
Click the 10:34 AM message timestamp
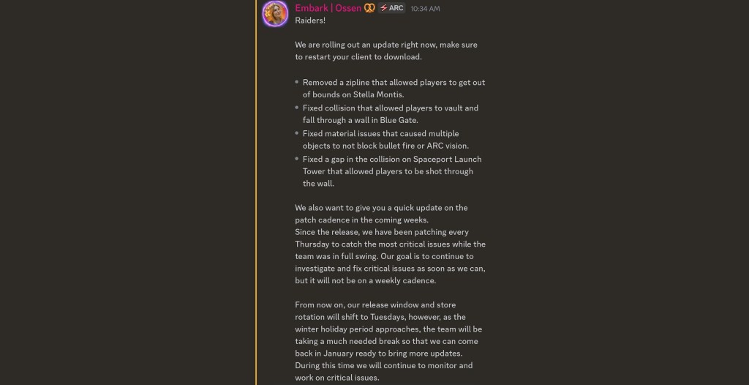point(425,9)
